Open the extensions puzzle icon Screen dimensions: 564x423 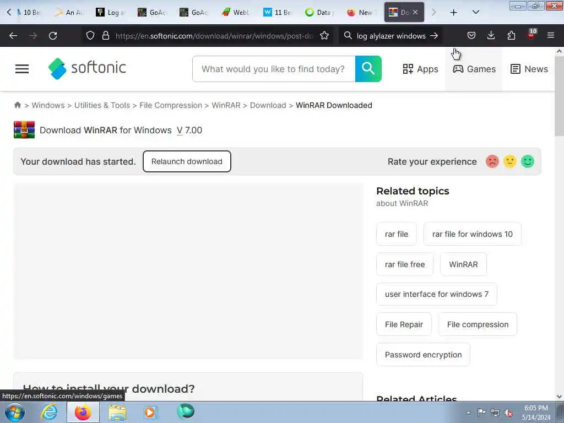[x=511, y=35]
